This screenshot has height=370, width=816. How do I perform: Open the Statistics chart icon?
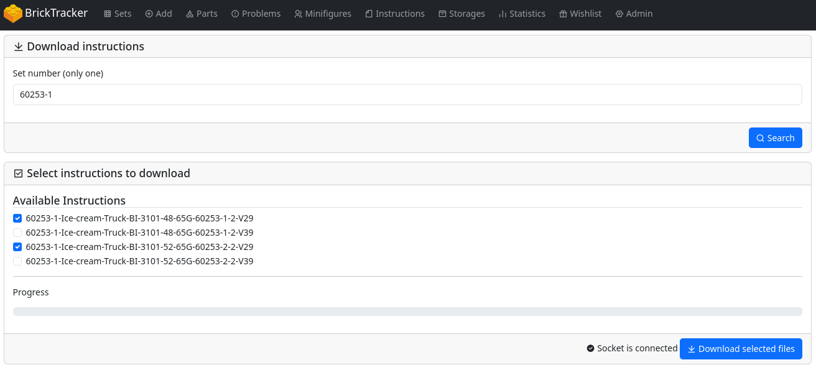pos(503,14)
